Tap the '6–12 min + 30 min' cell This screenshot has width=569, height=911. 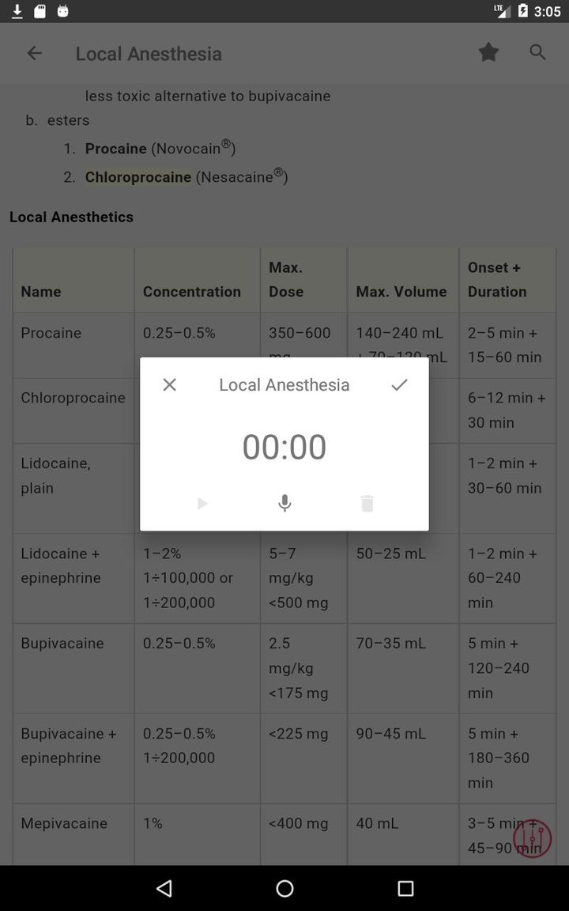coord(507,410)
